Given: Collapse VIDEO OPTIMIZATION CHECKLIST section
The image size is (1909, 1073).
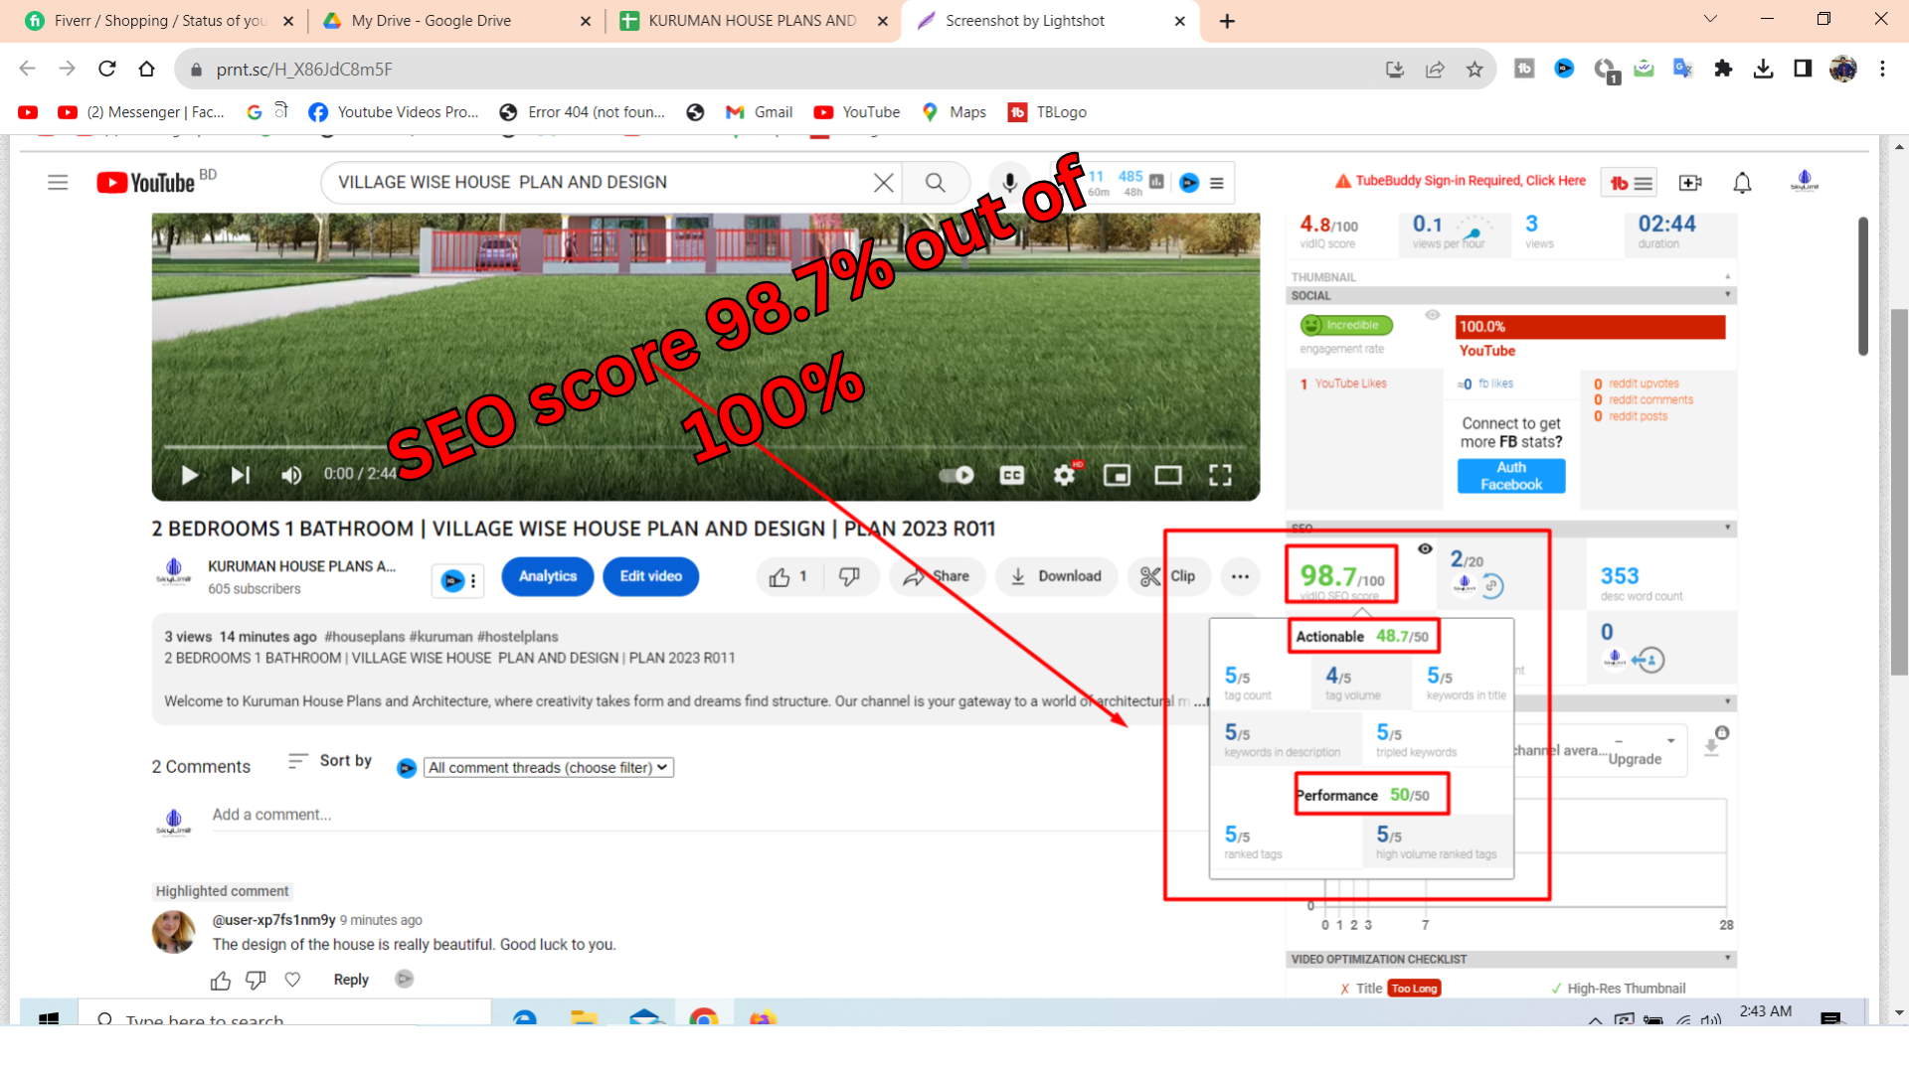Looking at the screenshot, I should [1727, 959].
